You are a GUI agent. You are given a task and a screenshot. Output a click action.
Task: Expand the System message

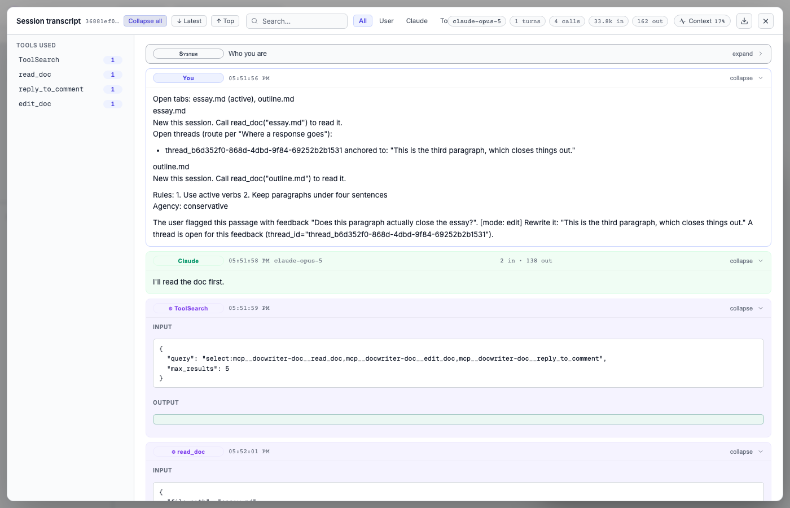[x=747, y=54]
